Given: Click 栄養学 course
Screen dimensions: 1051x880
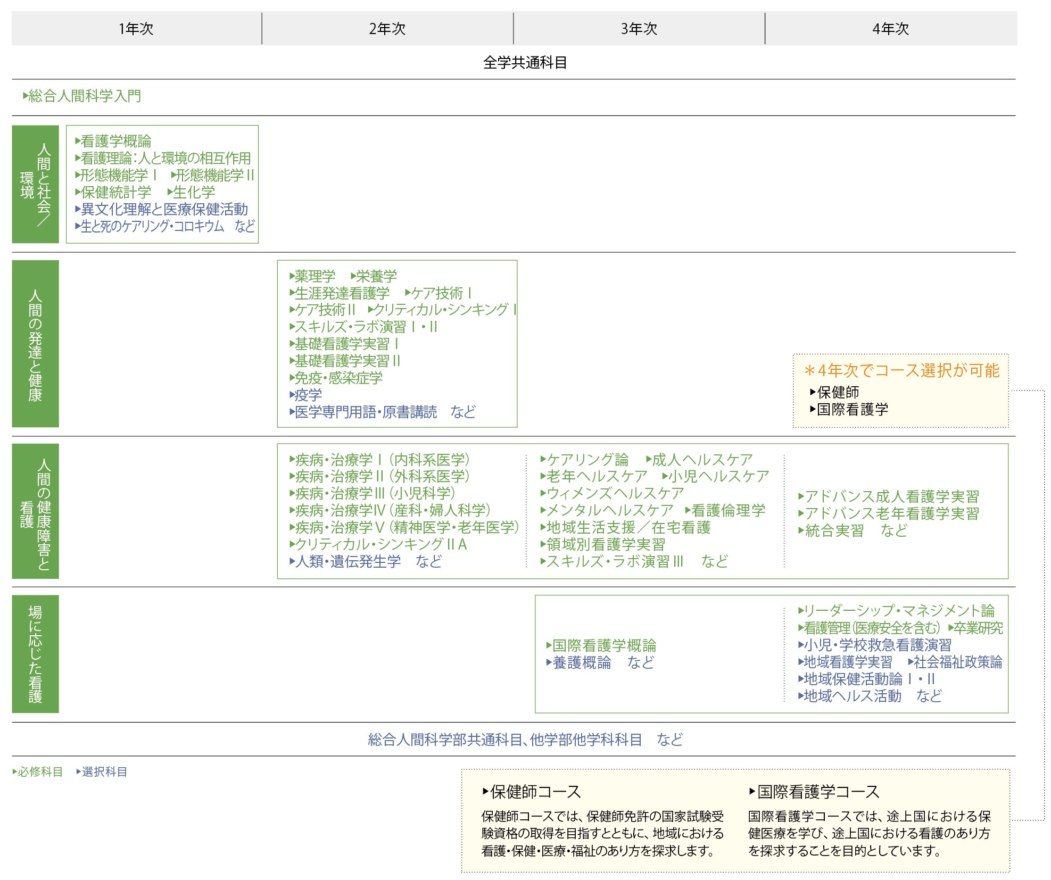Looking at the screenshot, I should [374, 276].
